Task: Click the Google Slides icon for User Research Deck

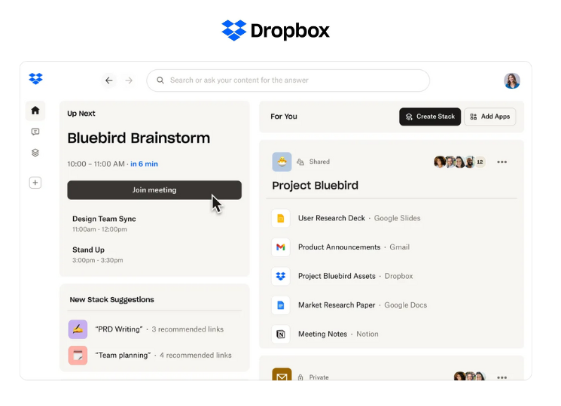Action: (280, 218)
